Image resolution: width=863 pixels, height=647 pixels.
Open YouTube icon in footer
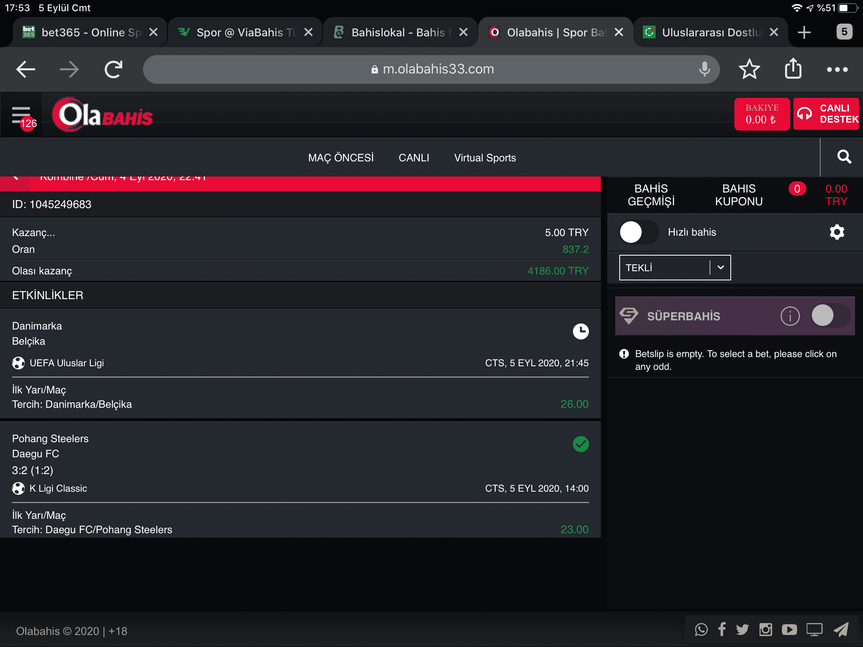[x=789, y=630]
